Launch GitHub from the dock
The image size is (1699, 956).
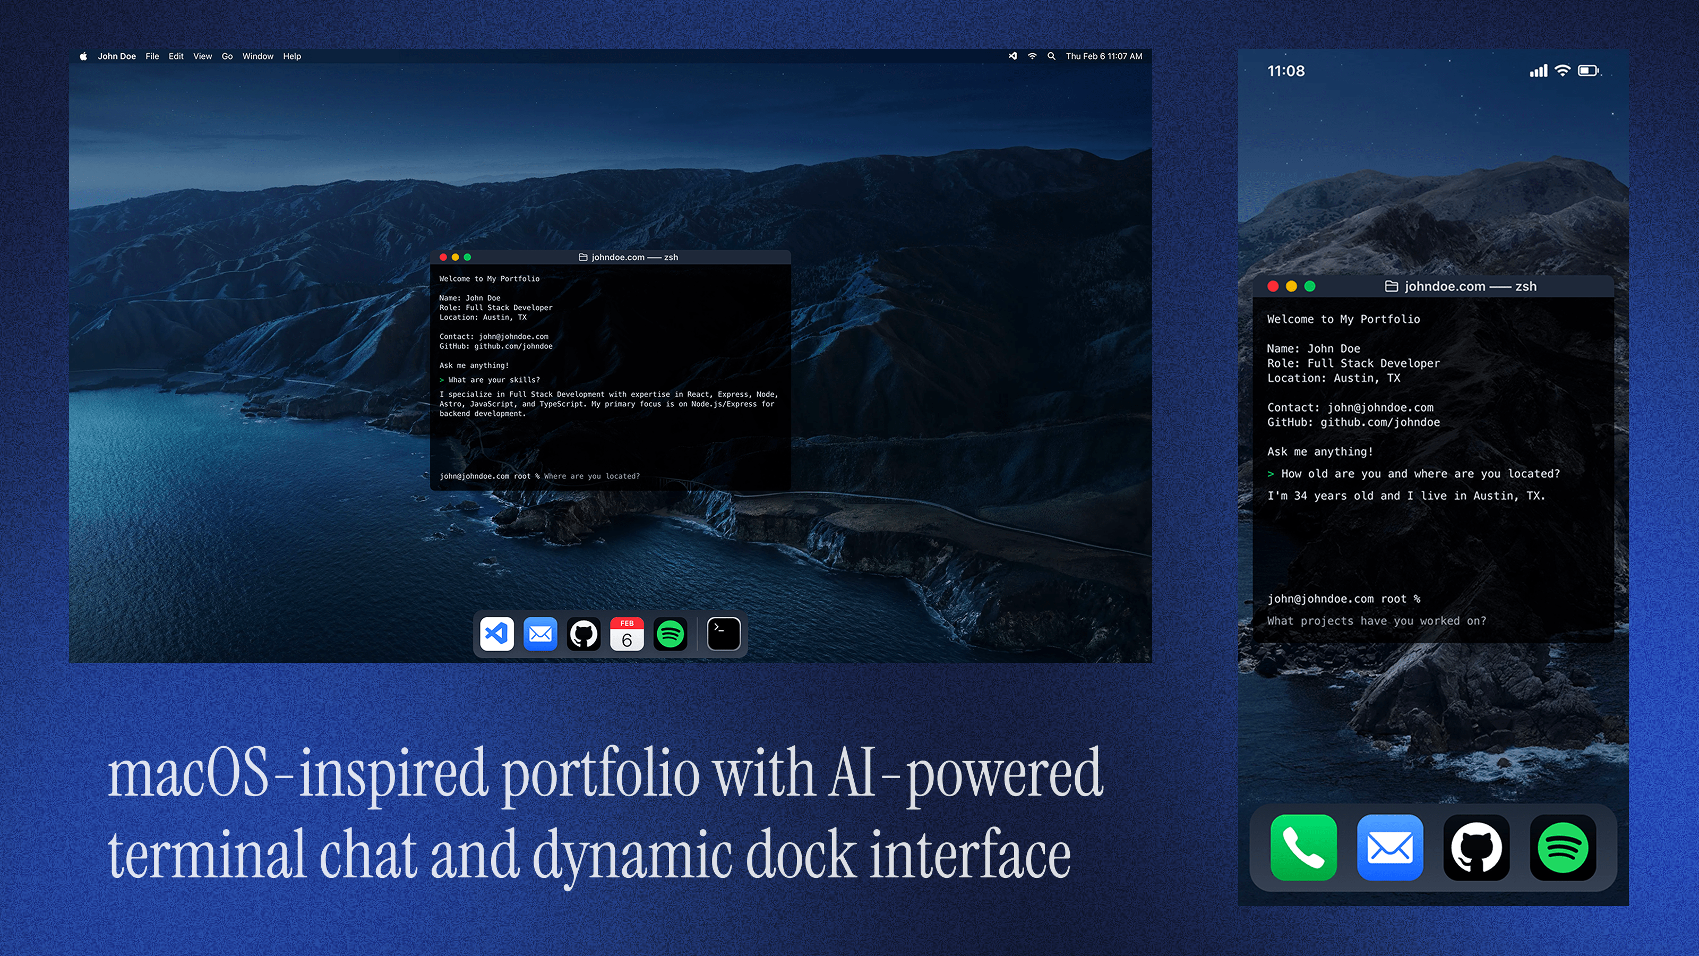pos(583,634)
